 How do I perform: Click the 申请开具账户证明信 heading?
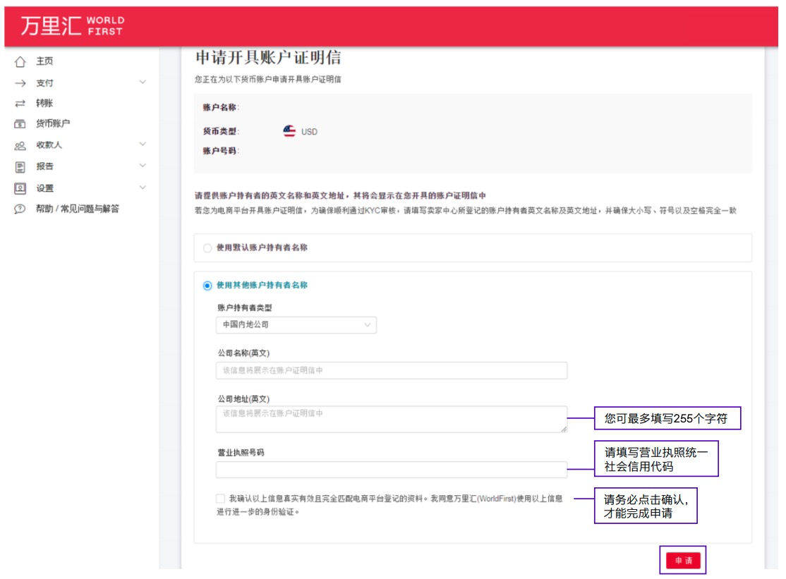pyautogui.click(x=268, y=58)
